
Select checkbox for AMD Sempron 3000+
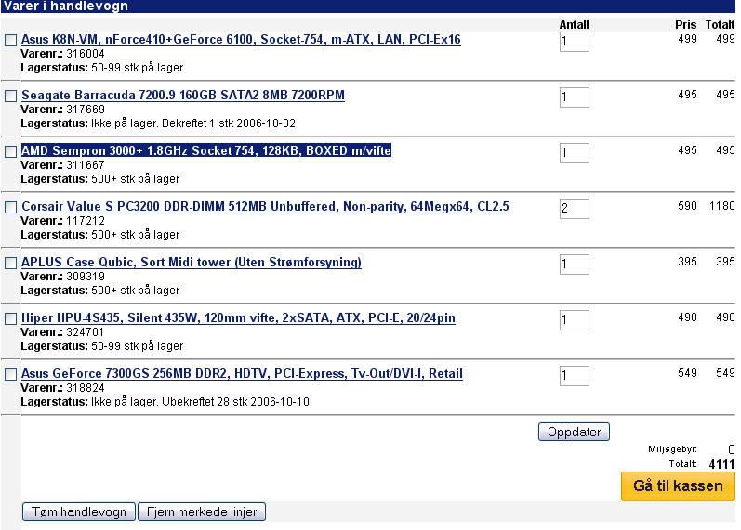tap(11, 152)
